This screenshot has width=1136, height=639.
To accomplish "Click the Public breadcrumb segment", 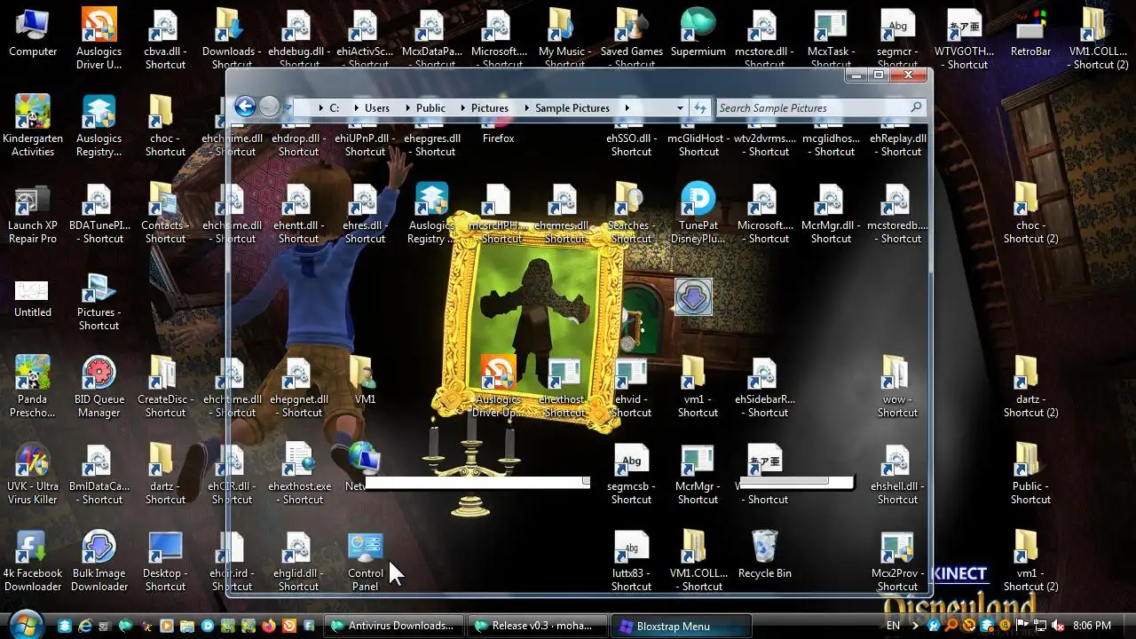I will [430, 108].
